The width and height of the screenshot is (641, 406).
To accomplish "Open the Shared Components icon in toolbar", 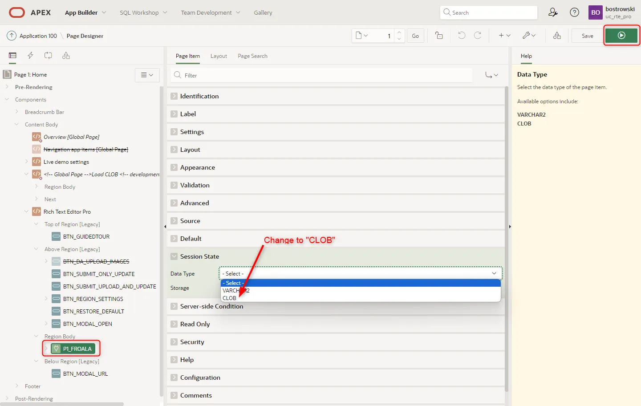I will 557,36.
